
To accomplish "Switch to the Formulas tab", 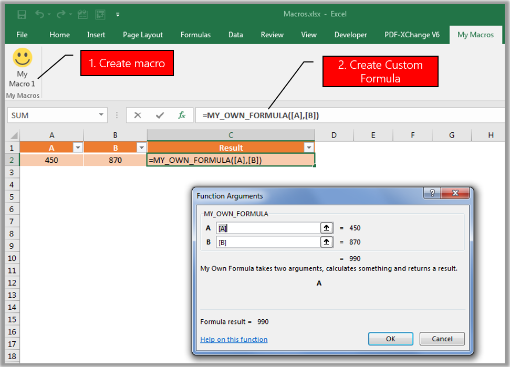I will coord(195,35).
